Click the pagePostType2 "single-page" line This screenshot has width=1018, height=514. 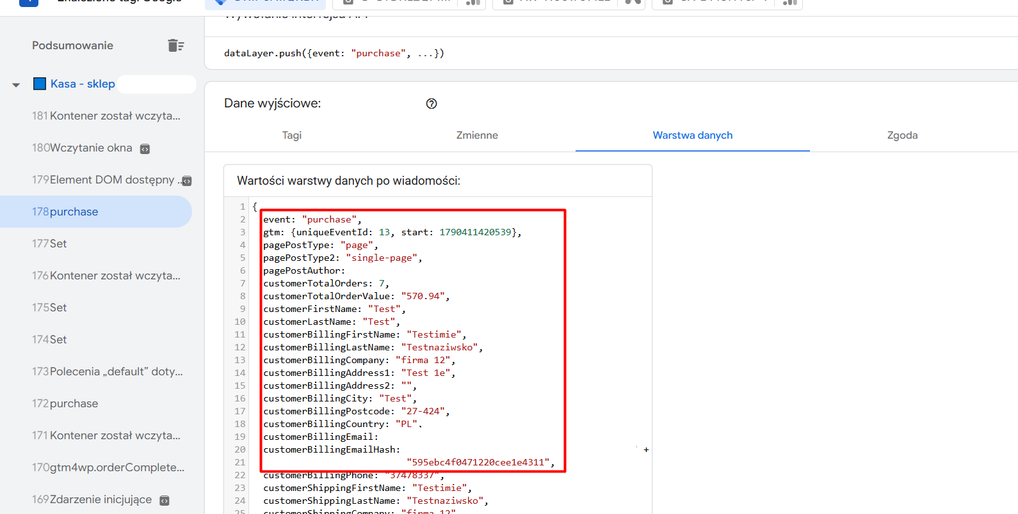pyautogui.click(x=343, y=258)
